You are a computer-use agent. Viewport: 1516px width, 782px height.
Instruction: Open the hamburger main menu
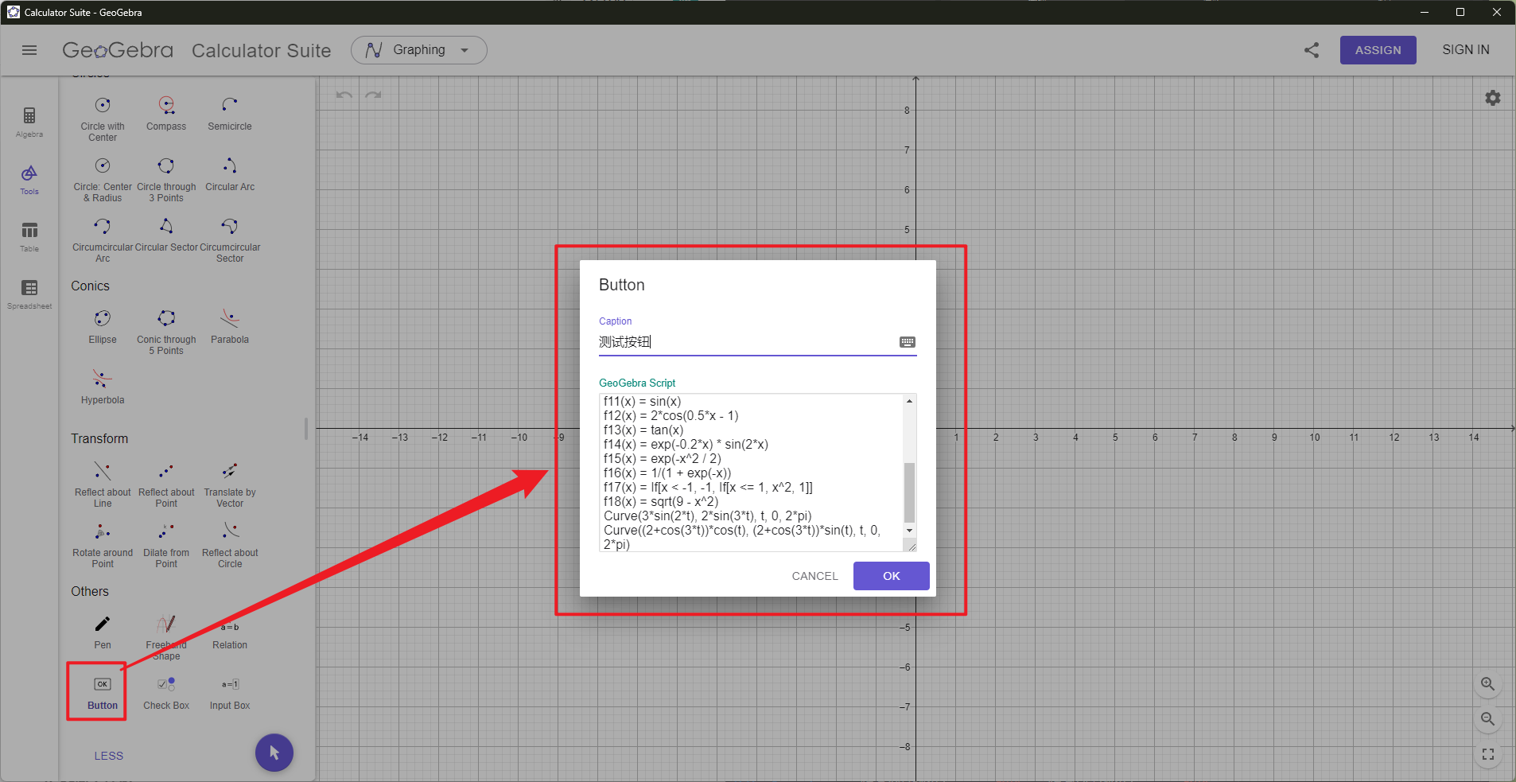[x=29, y=50]
